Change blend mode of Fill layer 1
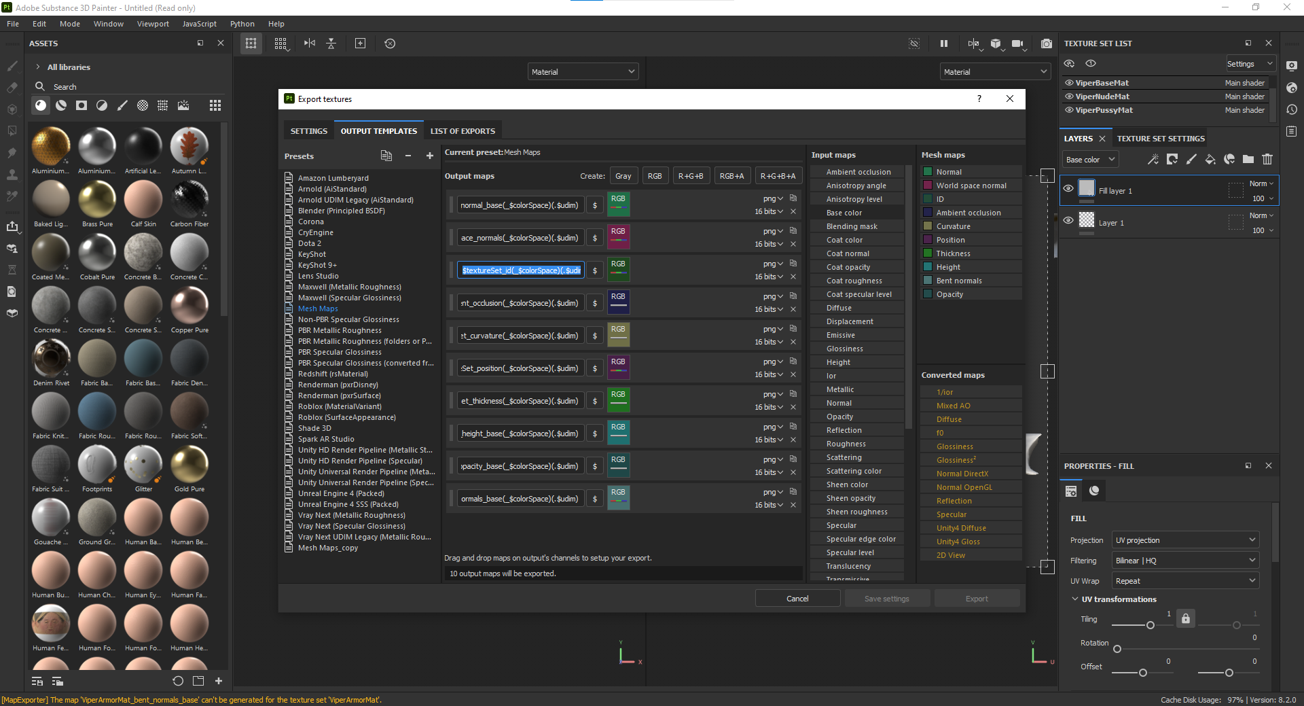The image size is (1304, 706). click(x=1261, y=183)
